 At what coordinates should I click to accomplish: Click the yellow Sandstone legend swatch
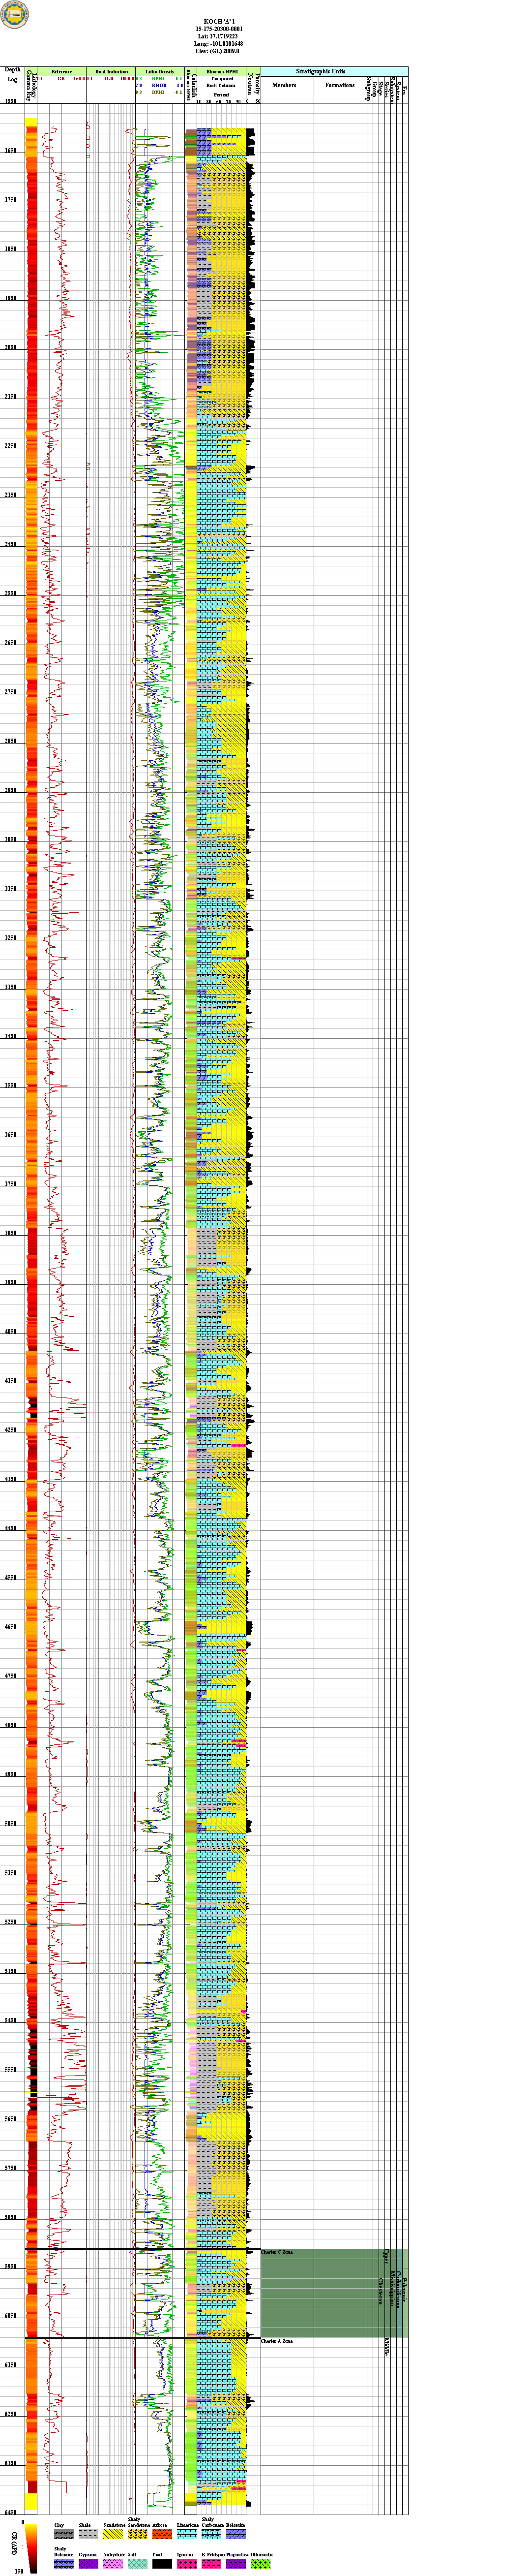113,2534
